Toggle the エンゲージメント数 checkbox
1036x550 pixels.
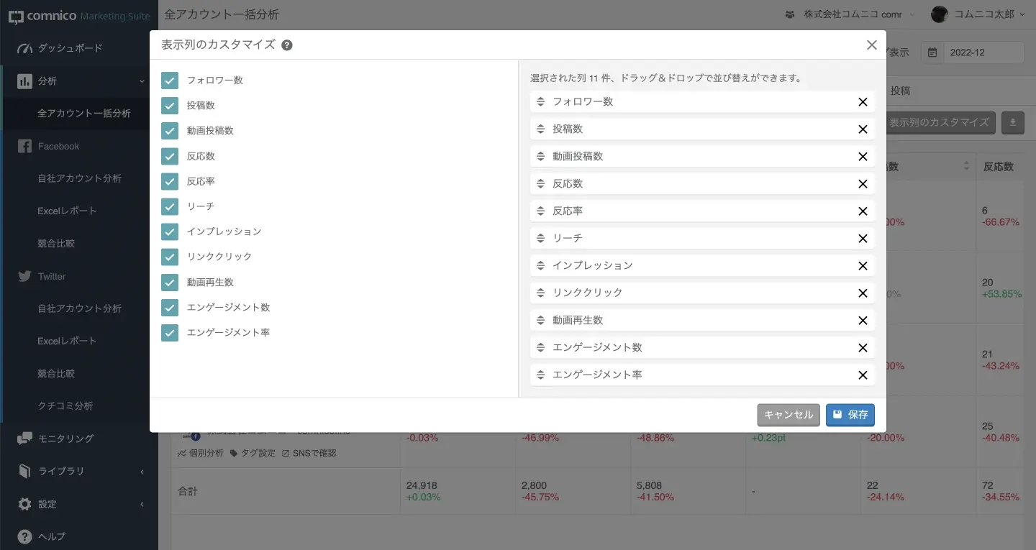click(170, 308)
